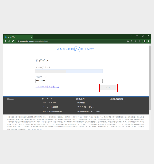Click the page vertical scrollbar thumb
Image resolution: width=154 pixels, height=164 pixels.
[150, 78]
